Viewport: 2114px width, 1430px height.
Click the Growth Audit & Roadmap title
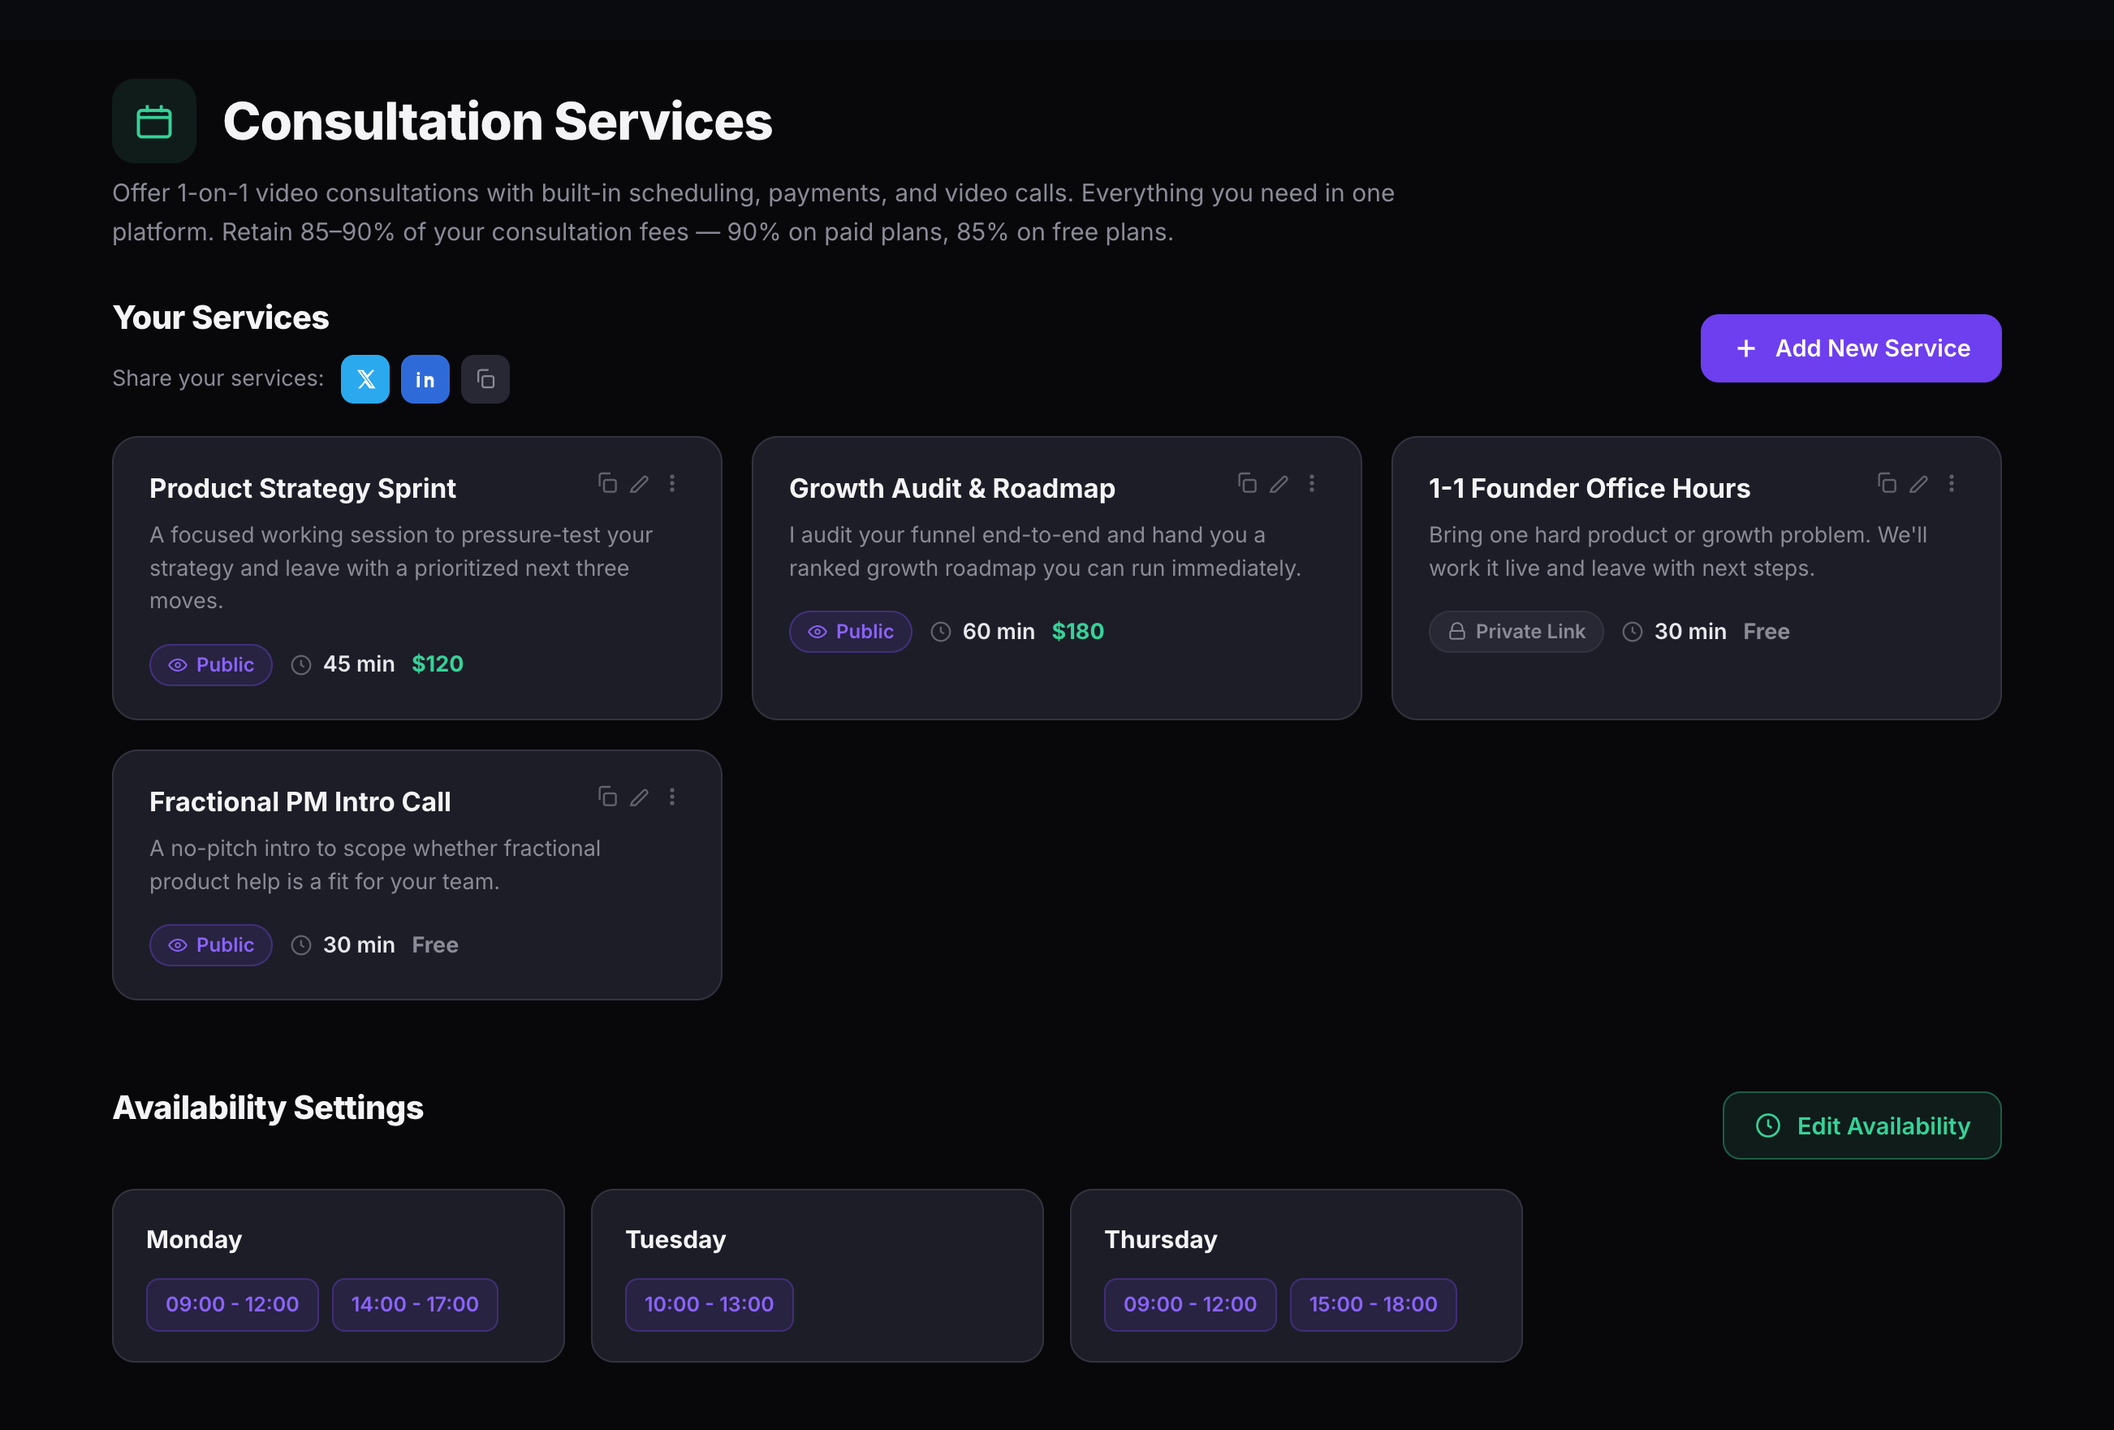coord(951,489)
